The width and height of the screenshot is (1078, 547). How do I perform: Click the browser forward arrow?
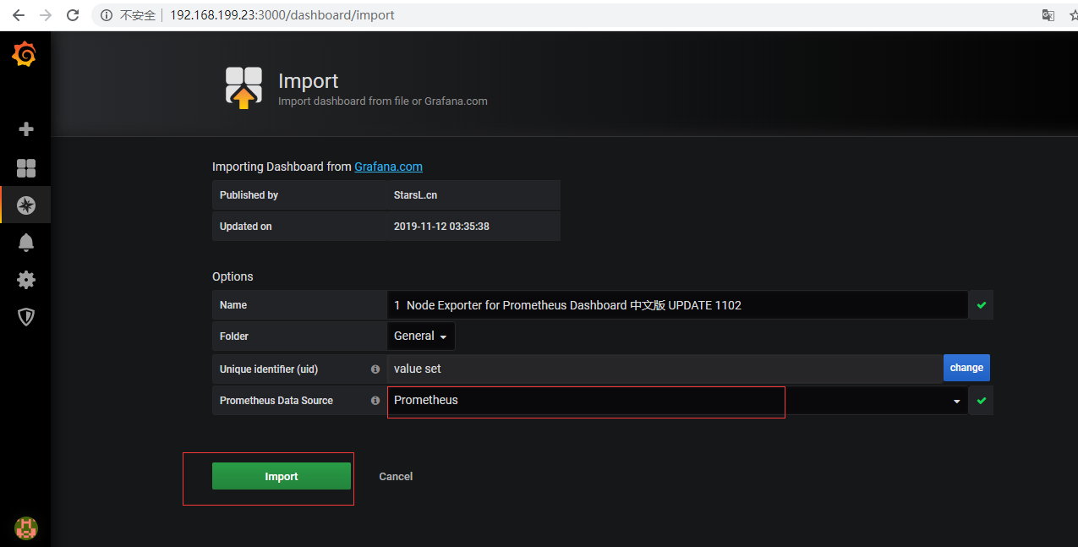click(x=45, y=15)
